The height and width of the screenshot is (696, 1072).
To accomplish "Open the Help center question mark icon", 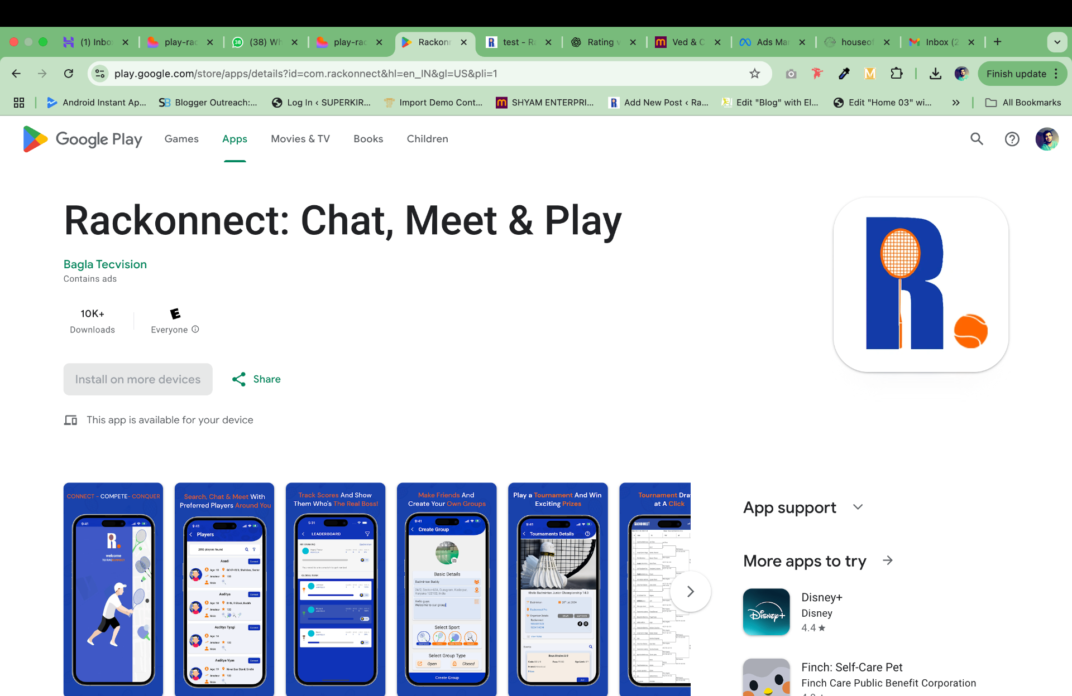I will [x=1012, y=139].
